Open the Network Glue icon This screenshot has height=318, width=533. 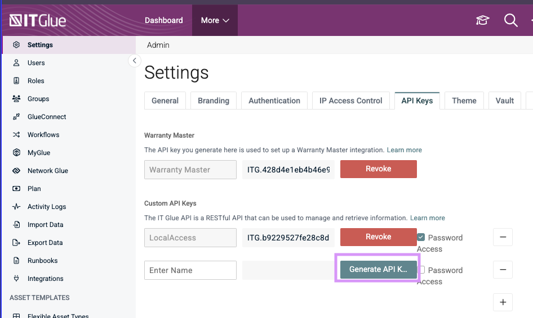point(16,171)
